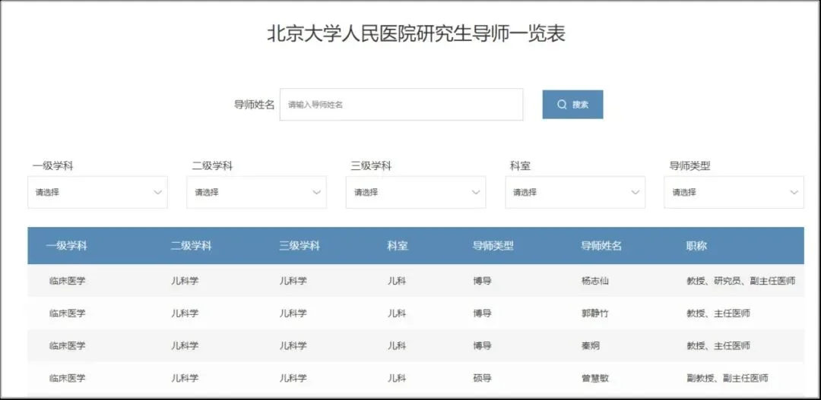Select the 三级学科 table column header

click(x=300, y=246)
